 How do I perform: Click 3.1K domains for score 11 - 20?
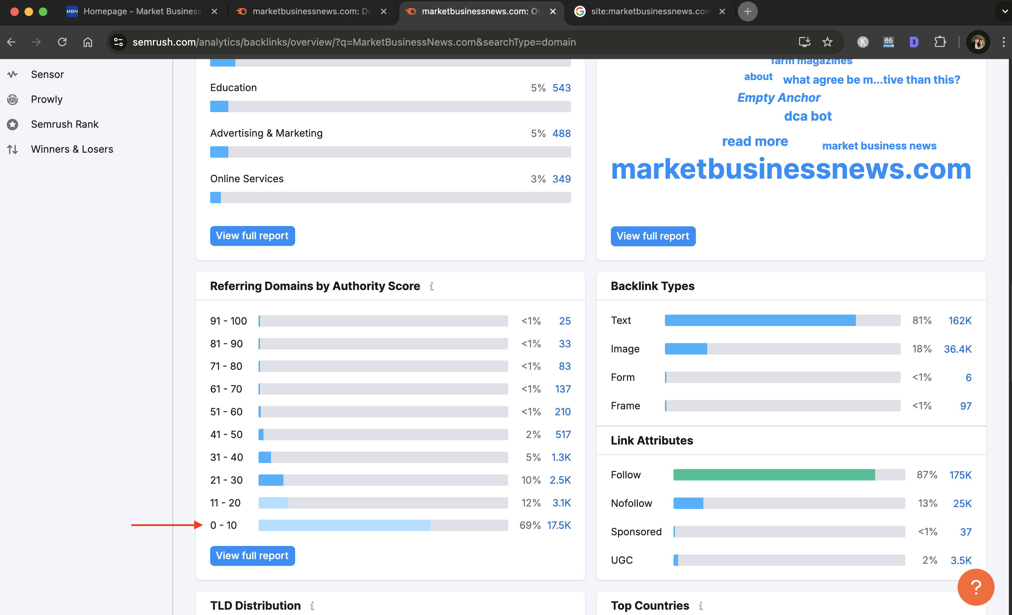(561, 503)
